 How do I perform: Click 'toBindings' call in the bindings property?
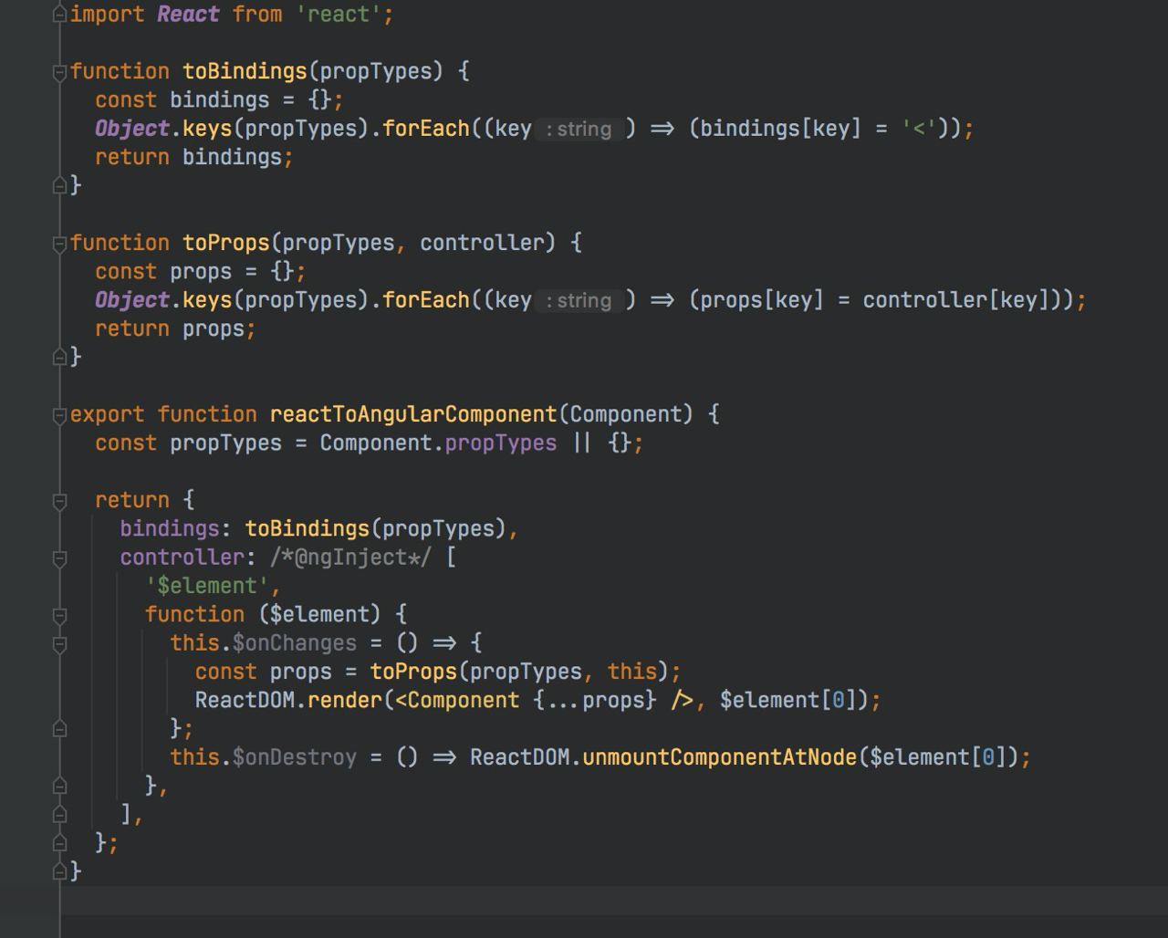click(x=307, y=529)
